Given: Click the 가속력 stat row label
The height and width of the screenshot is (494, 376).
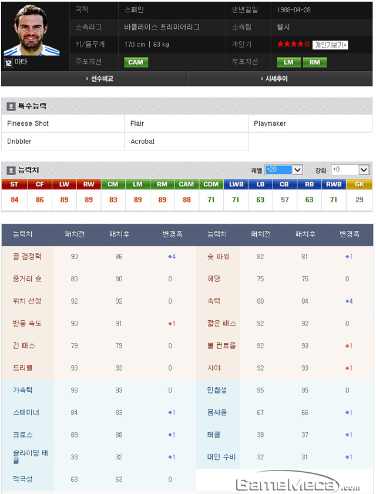Looking at the screenshot, I should tap(22, 390).
